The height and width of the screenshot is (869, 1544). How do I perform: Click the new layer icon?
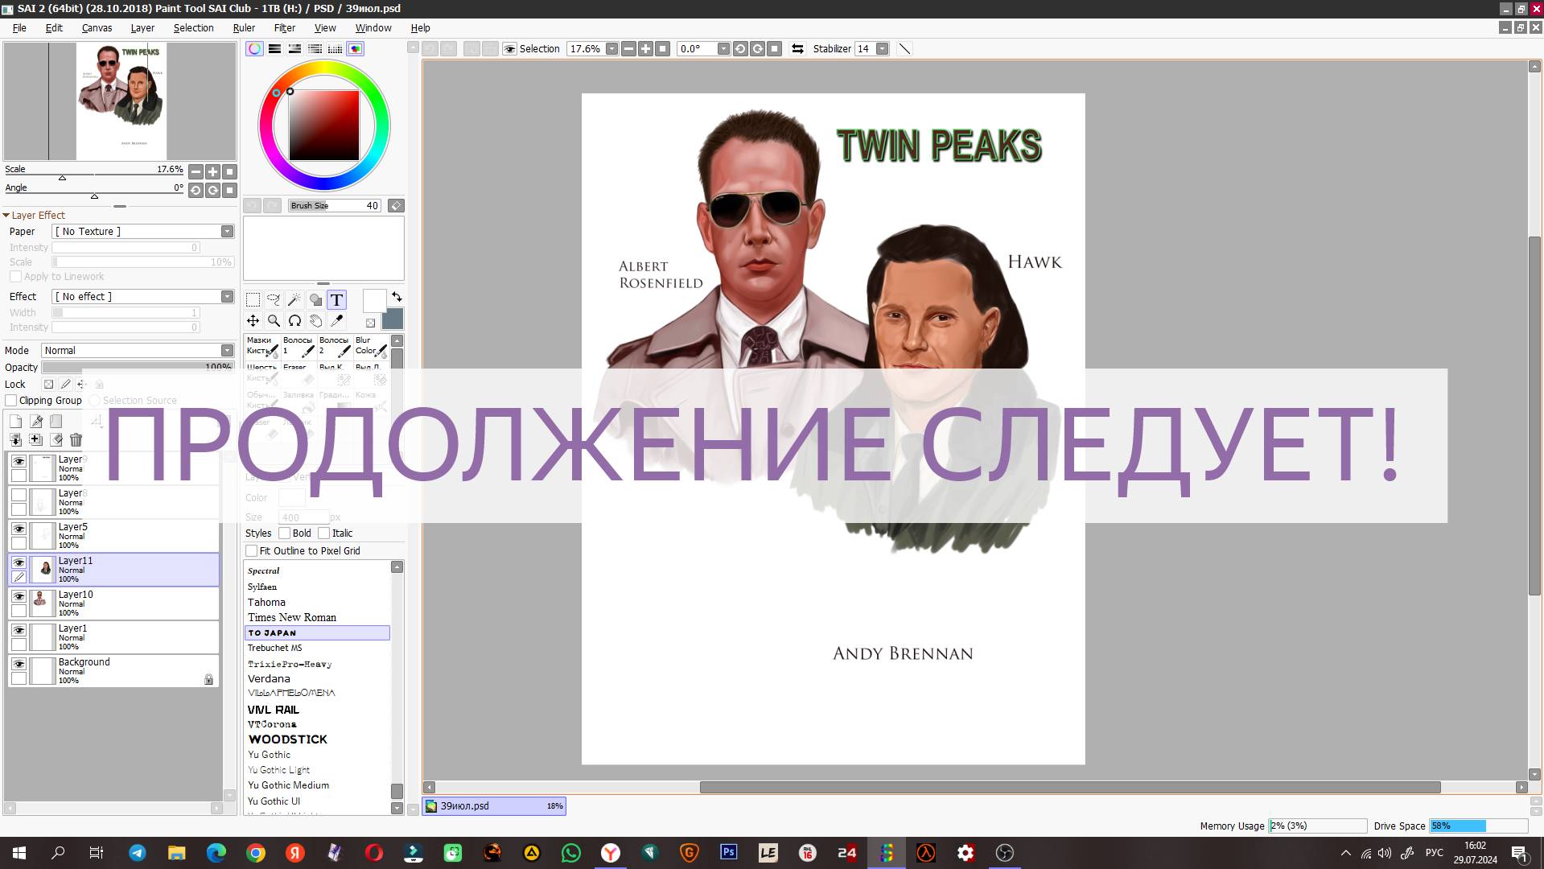pyautogui.click(x=15, y=420)
